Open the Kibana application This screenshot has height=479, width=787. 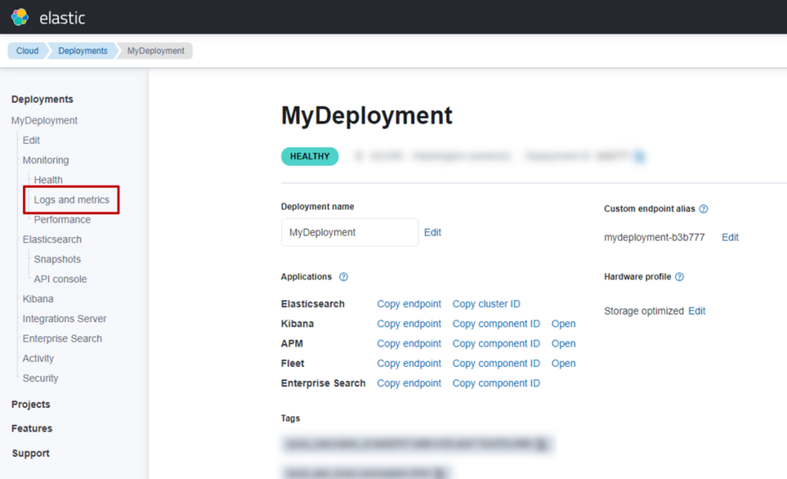click(563, 324)
